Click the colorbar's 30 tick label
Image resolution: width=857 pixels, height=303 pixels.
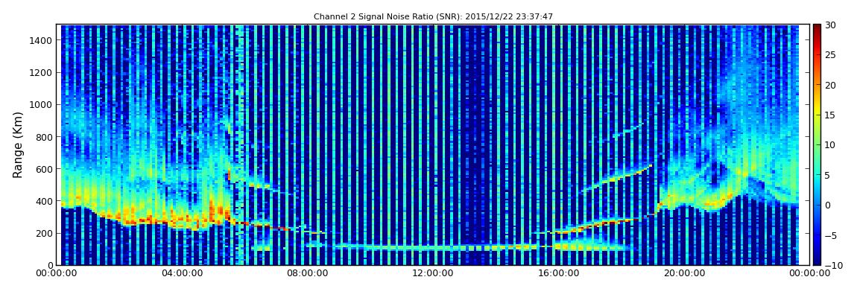coord(830,25)
